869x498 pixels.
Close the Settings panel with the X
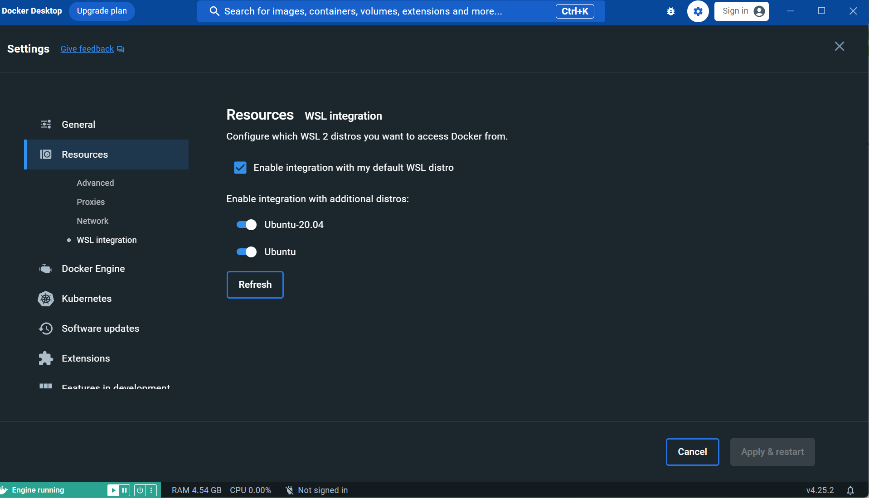[x=840, y=47]
